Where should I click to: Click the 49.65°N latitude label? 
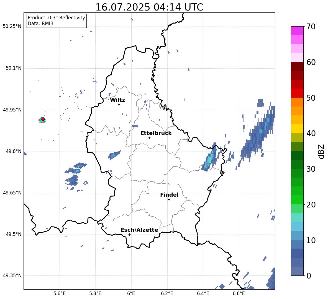(x=12, y=193)
